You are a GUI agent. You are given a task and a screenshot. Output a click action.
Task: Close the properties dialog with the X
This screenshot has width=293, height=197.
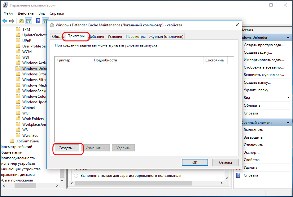237,25
